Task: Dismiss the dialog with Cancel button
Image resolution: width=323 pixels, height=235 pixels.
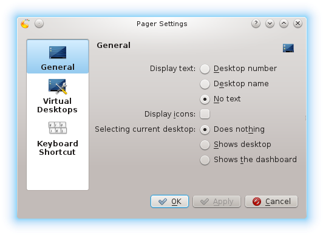Action: 271,201
